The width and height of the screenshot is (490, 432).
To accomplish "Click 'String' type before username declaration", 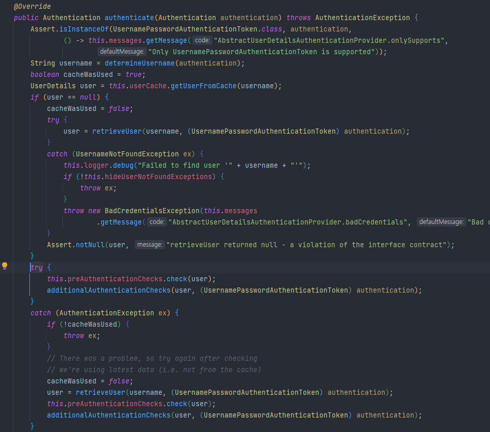I will tap(43, 63).
